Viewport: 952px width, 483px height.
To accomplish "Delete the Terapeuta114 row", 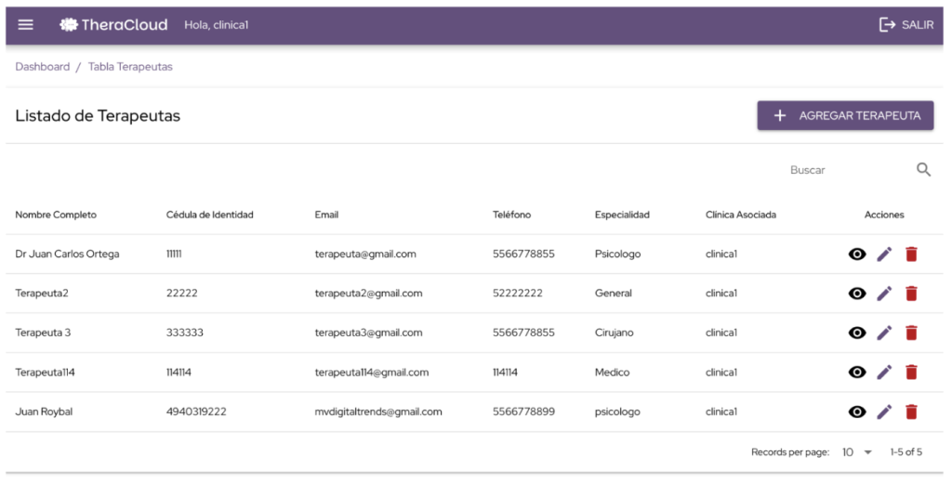I will [911, 372].
